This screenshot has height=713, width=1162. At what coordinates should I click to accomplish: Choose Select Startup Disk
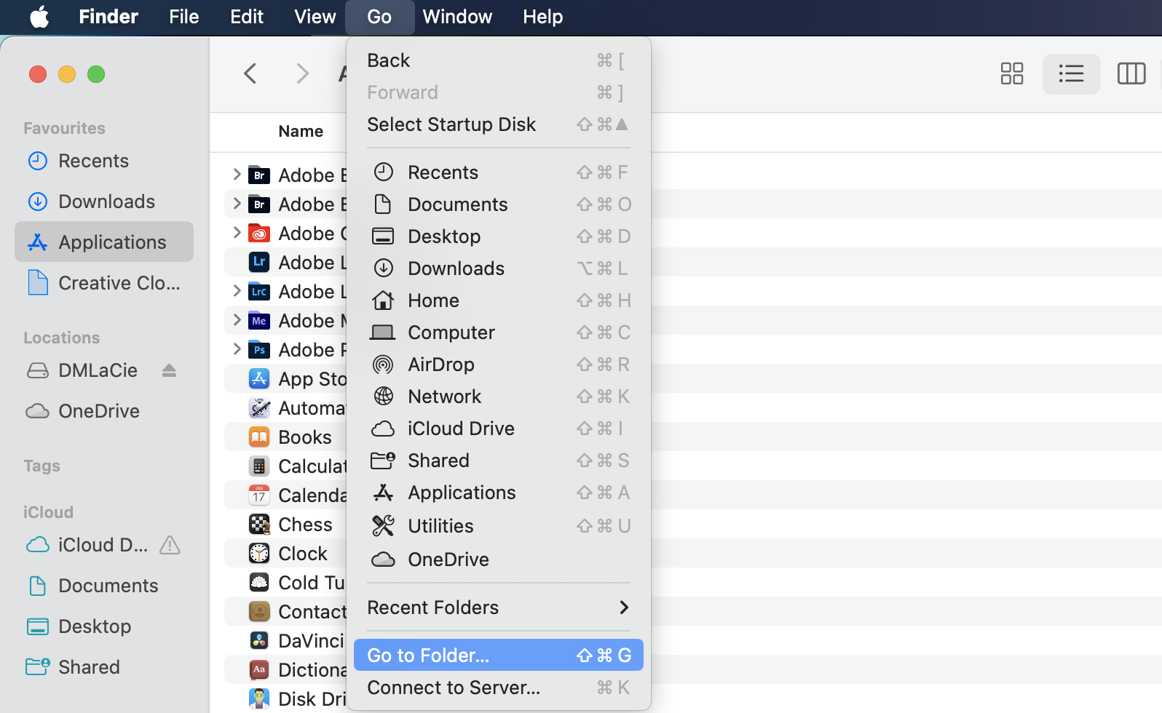point(499,124)
